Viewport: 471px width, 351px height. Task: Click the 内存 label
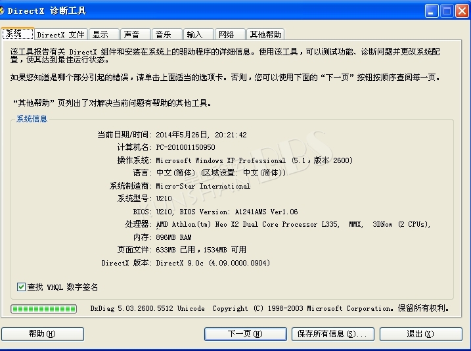[143, 237]
